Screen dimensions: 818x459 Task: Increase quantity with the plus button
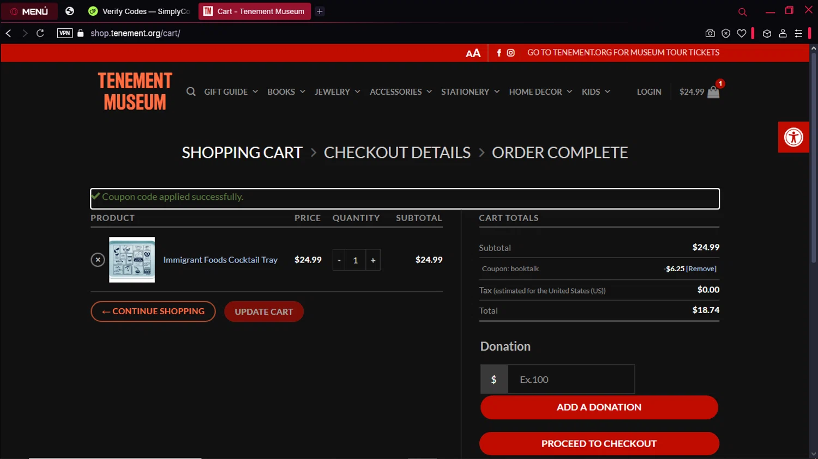pyautogui.click(x=373, y=260)
